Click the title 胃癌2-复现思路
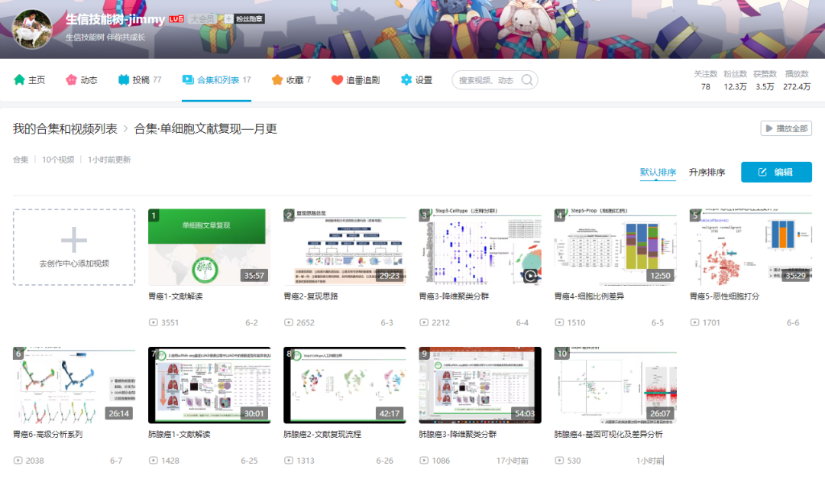 (x=310, y=296)
